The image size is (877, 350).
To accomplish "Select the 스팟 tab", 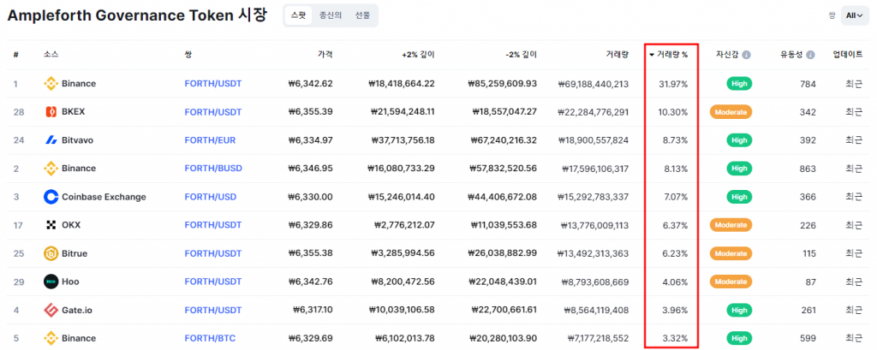I will pos(298,15).
